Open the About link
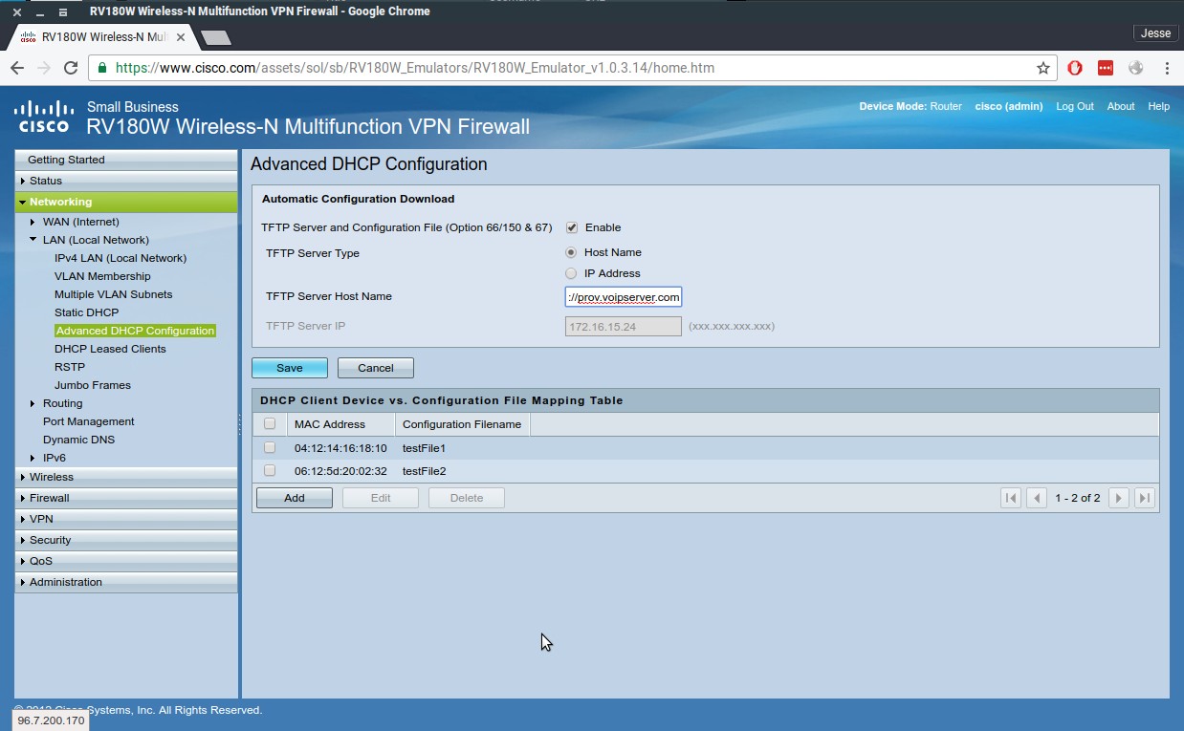This screenshot has height=731, width=1184. tap(1121, 106)
